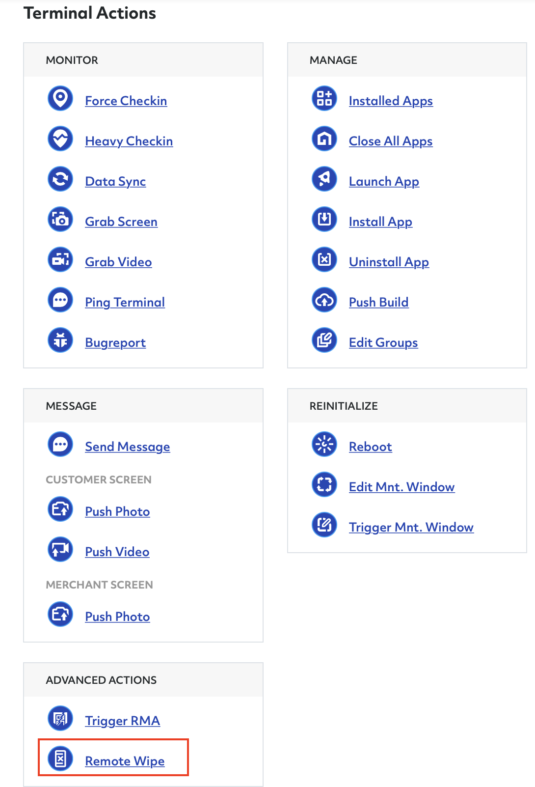Screen dimensions: 535x787
Task: Select the Trigger Mnt. Window link
Action: tap(411, 528)
